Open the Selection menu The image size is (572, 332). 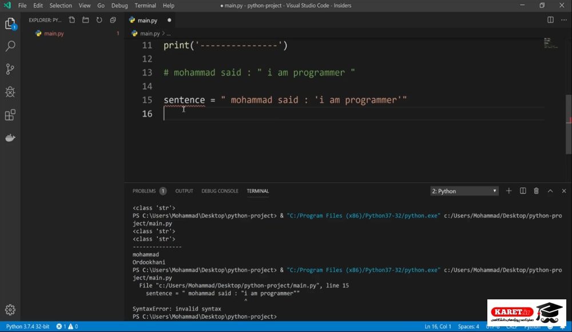(61, 6)
